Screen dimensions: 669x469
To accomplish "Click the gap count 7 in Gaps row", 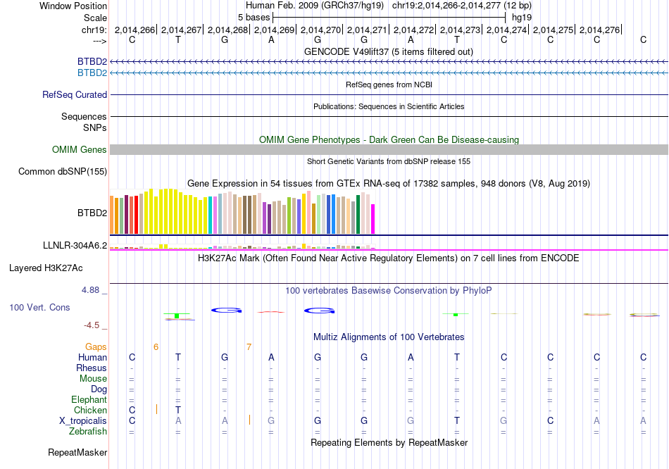I will 249,347.
